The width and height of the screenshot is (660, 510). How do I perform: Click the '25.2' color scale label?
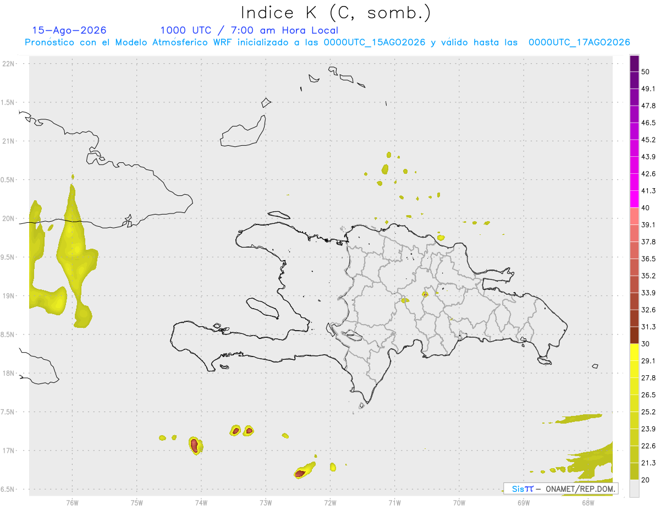pos(648,412)
